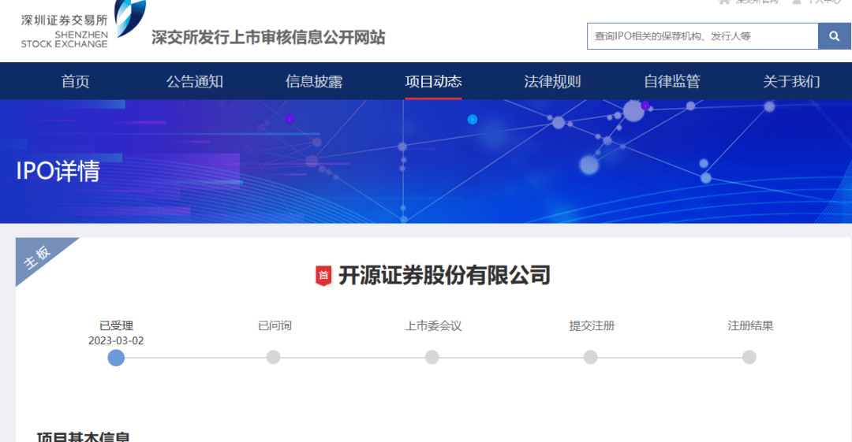Click the 开源证券股份有限公司 company title
This screenshot has height=442, width=852.
click(x=444, y=276)
